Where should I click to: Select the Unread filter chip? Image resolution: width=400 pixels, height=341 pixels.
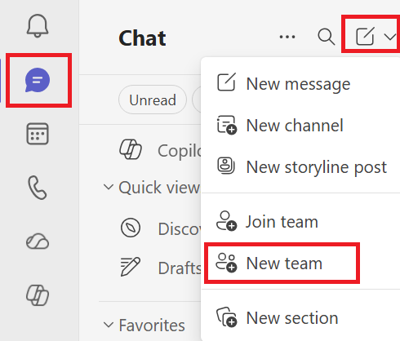[153, 100]
